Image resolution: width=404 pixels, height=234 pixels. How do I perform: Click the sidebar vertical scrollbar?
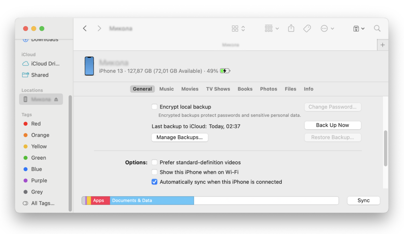click(x=70, y=153)
